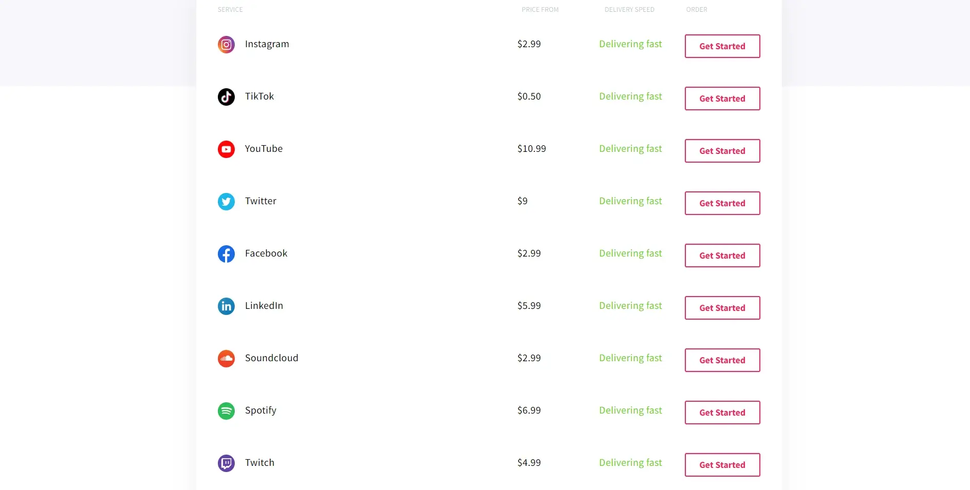Click the YouTube logo icon

point(226,149)
